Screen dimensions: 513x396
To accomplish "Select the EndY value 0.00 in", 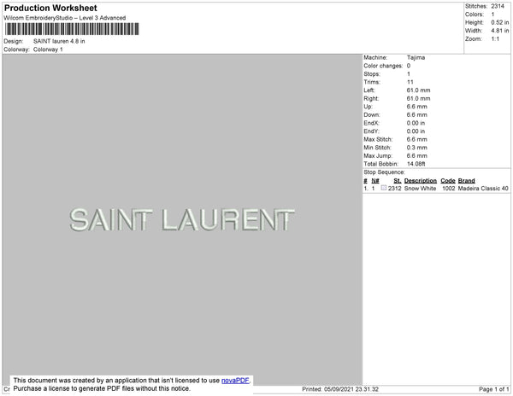I will pos(416,131).
